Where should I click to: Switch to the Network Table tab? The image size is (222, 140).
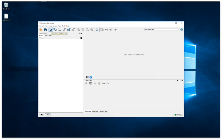(x=104, y=111)
